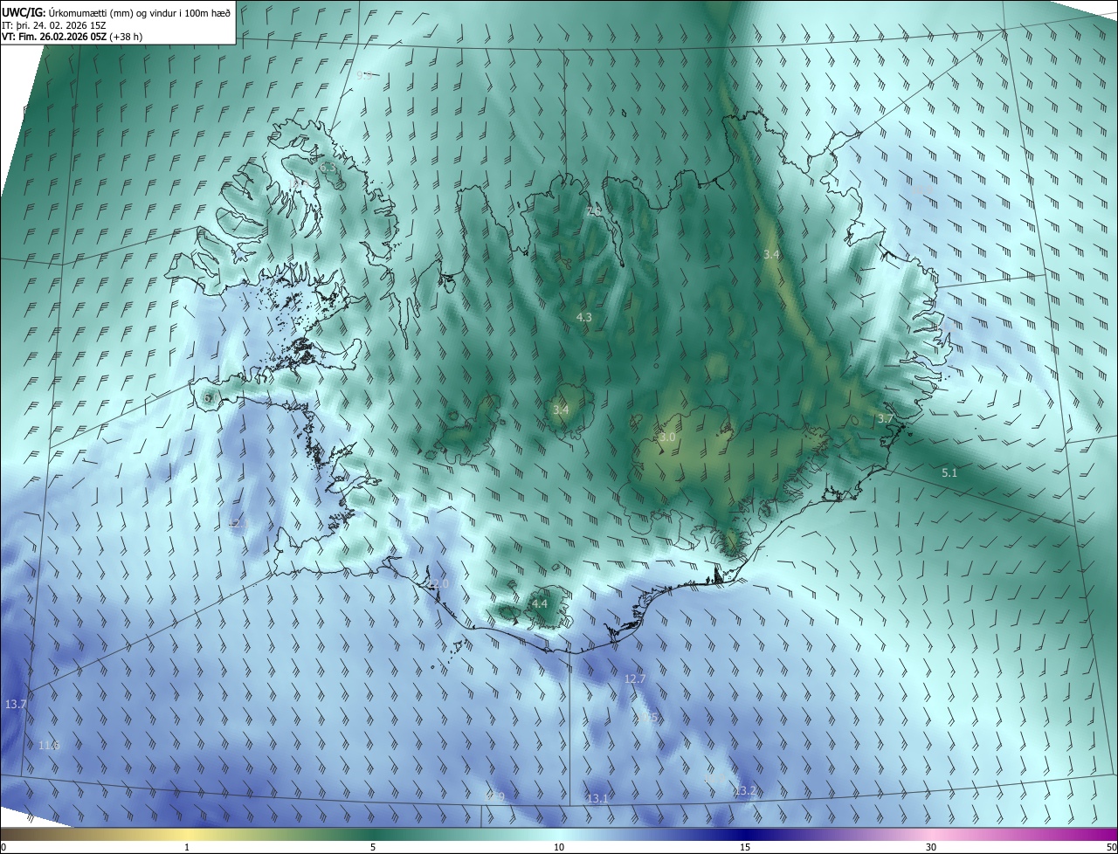Viewport: 1118px width, 854px height.
Task: Click the 13.2 value label
Action: pyautogui.click(x=745, y=791)
